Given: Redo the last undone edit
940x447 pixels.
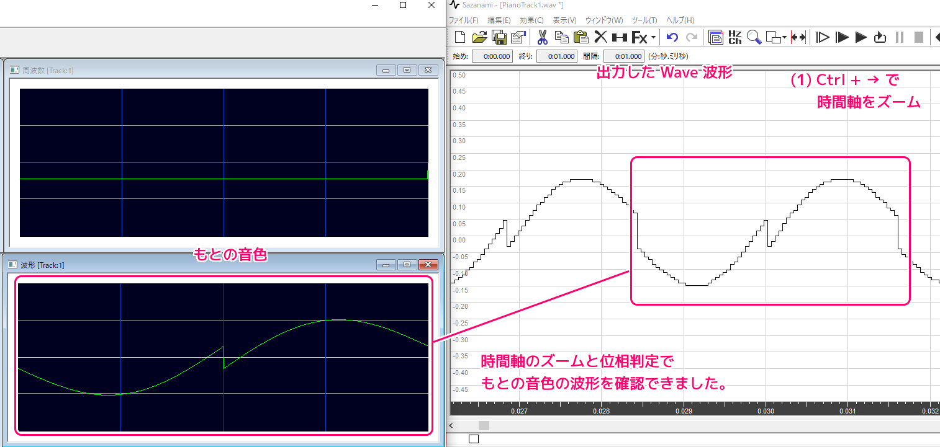Looking at the screenshot, I should point(691,37).
